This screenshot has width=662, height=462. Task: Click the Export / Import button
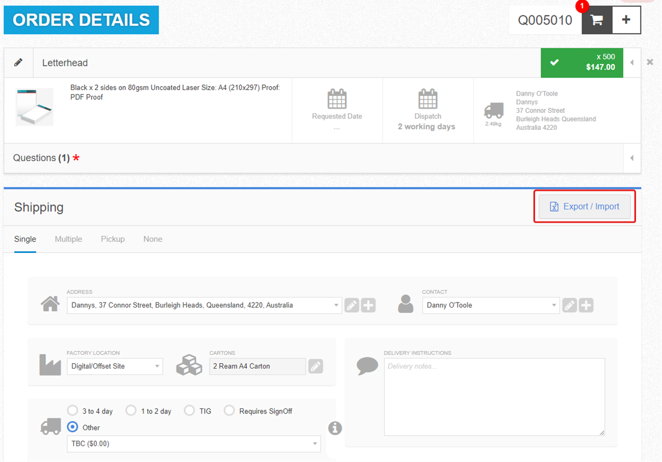point(585,207)
